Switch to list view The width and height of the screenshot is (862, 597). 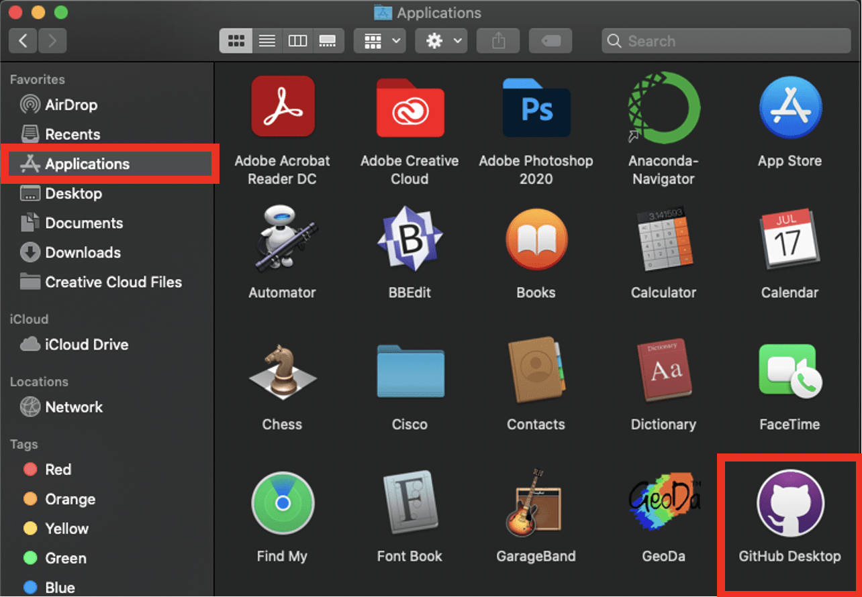267,41
